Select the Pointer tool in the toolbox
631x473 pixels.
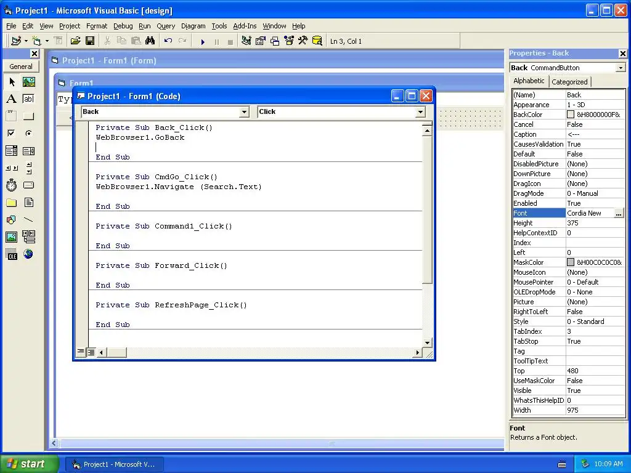pyautogui.click(x=12, y=82)
